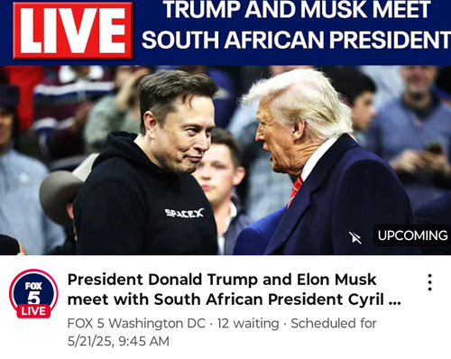Open the thumbnail on the man in hoodie
Viewport: 451px width, 359px height.
(x=146, y=164)
